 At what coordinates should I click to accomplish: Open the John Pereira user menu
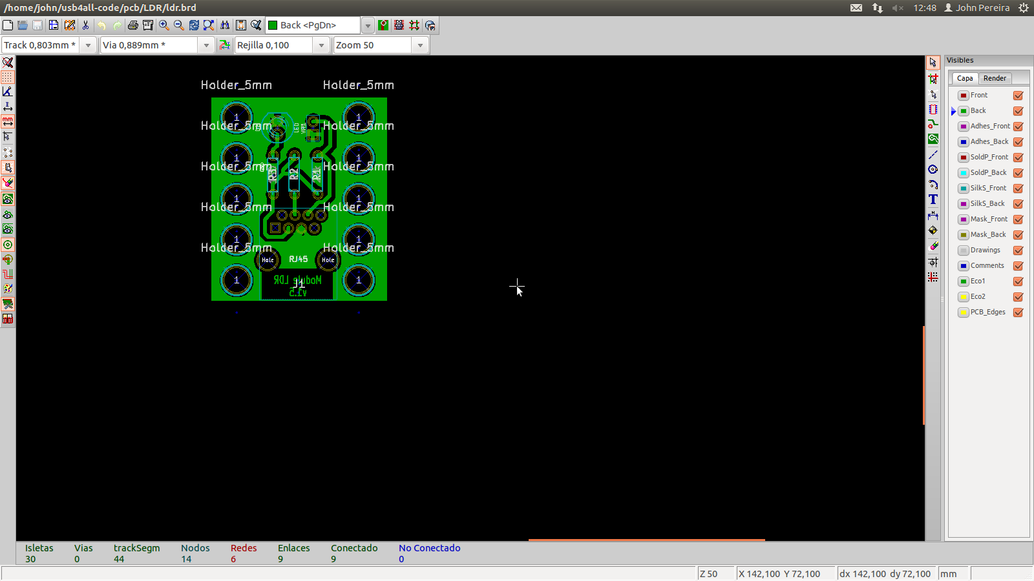click(977, 8)
